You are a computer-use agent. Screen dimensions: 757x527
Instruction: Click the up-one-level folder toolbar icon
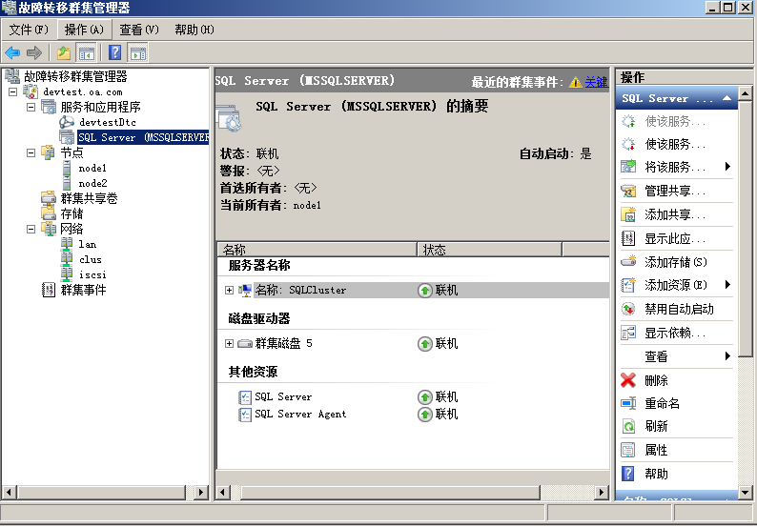pyautogui.click(x=64, y=52)
